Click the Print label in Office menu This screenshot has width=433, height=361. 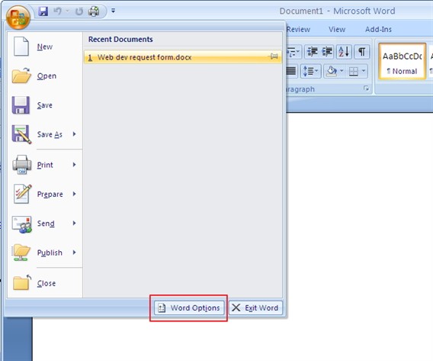(45, 165)
